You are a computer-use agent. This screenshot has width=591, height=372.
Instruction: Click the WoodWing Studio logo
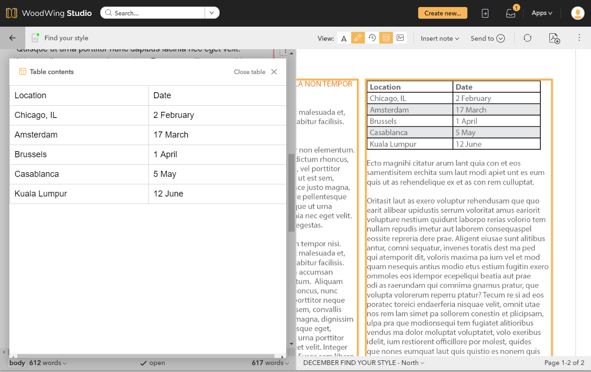point(49,13)
